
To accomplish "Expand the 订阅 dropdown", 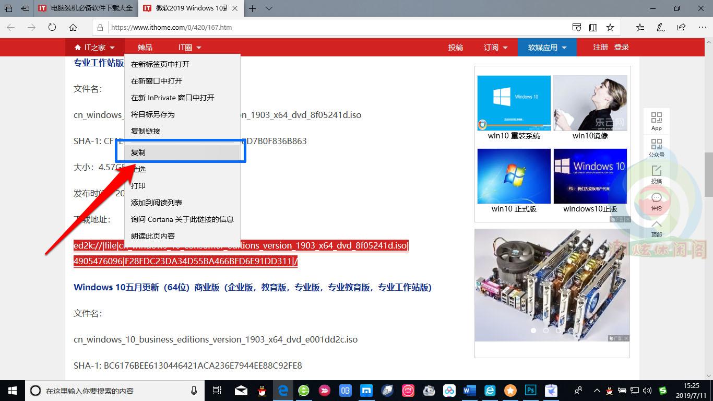I will 495,47.
